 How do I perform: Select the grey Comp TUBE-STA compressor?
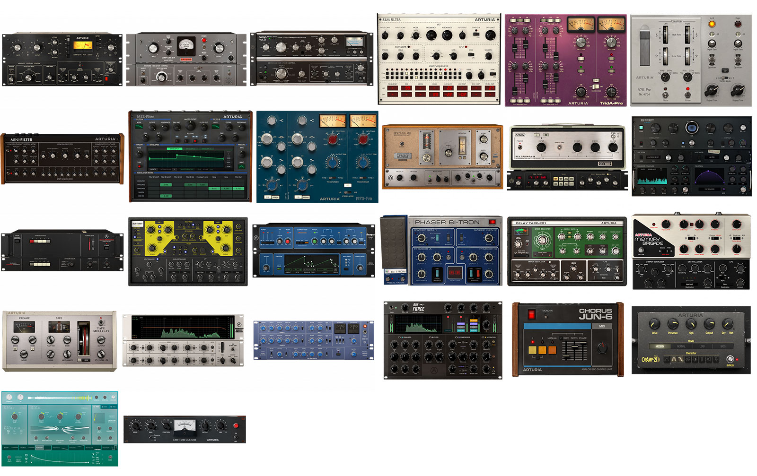(x=186, y=60)
